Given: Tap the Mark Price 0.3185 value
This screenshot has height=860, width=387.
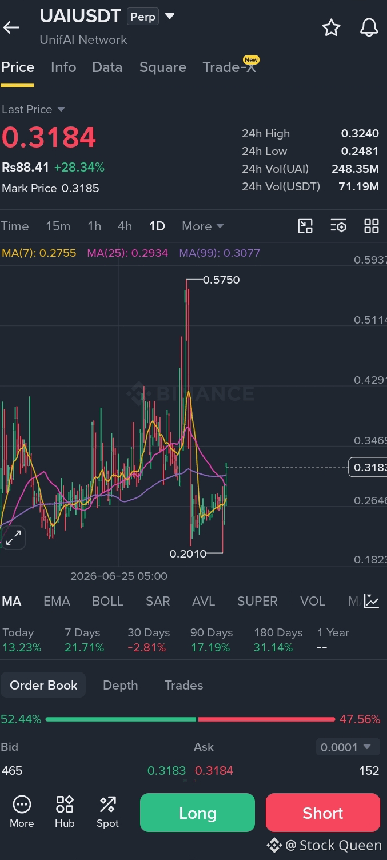Looking at the screenshot, I should click(x=81, y=188).
